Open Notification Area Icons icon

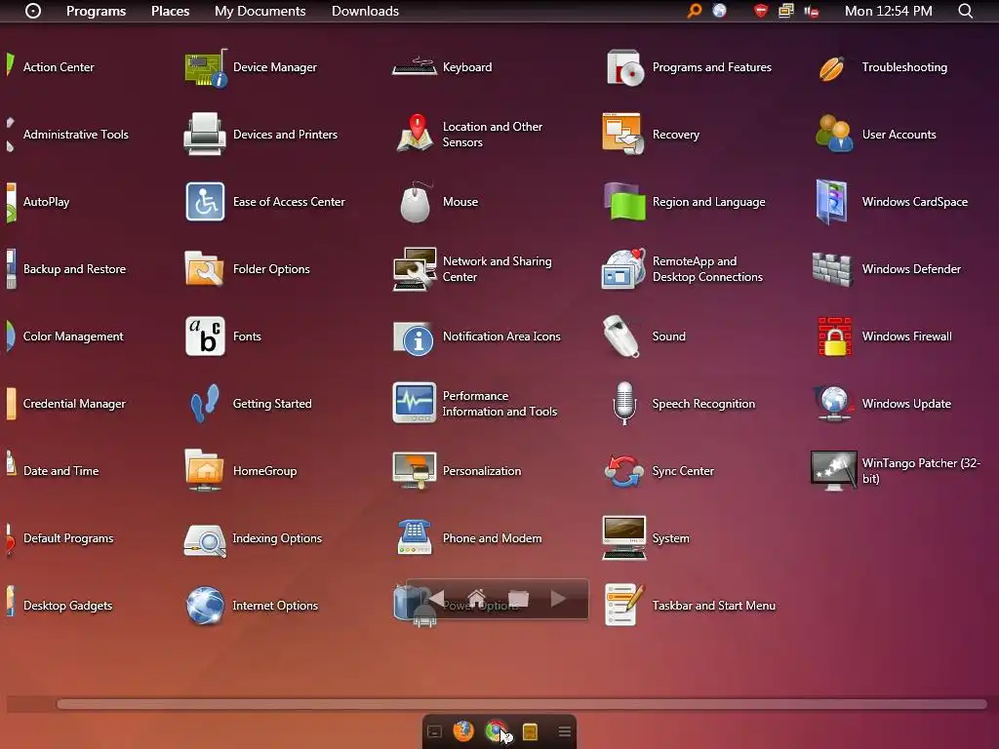(x=414, y=338)
